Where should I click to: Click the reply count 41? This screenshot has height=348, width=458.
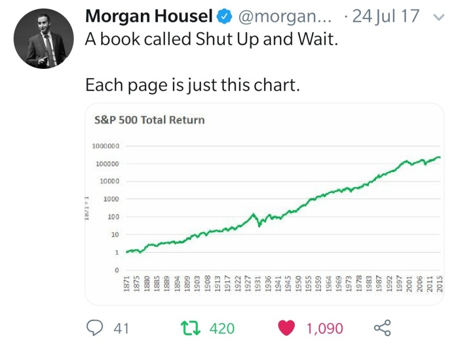coord(121,328)
